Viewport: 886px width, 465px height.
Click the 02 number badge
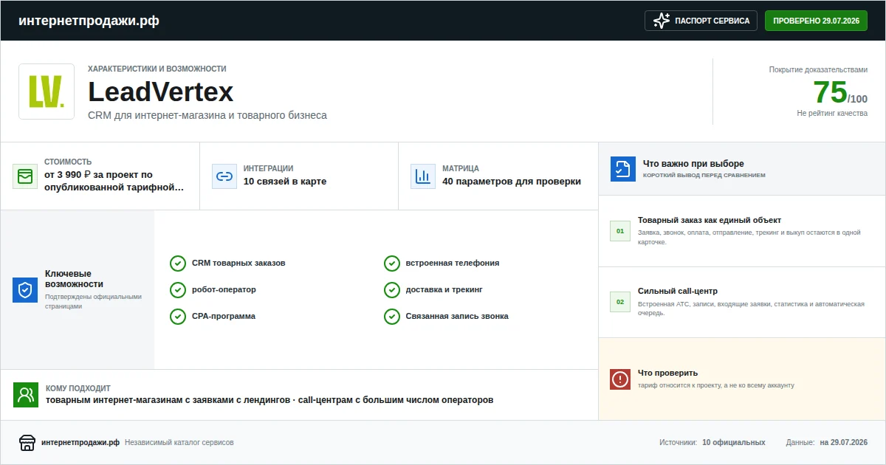620,302
